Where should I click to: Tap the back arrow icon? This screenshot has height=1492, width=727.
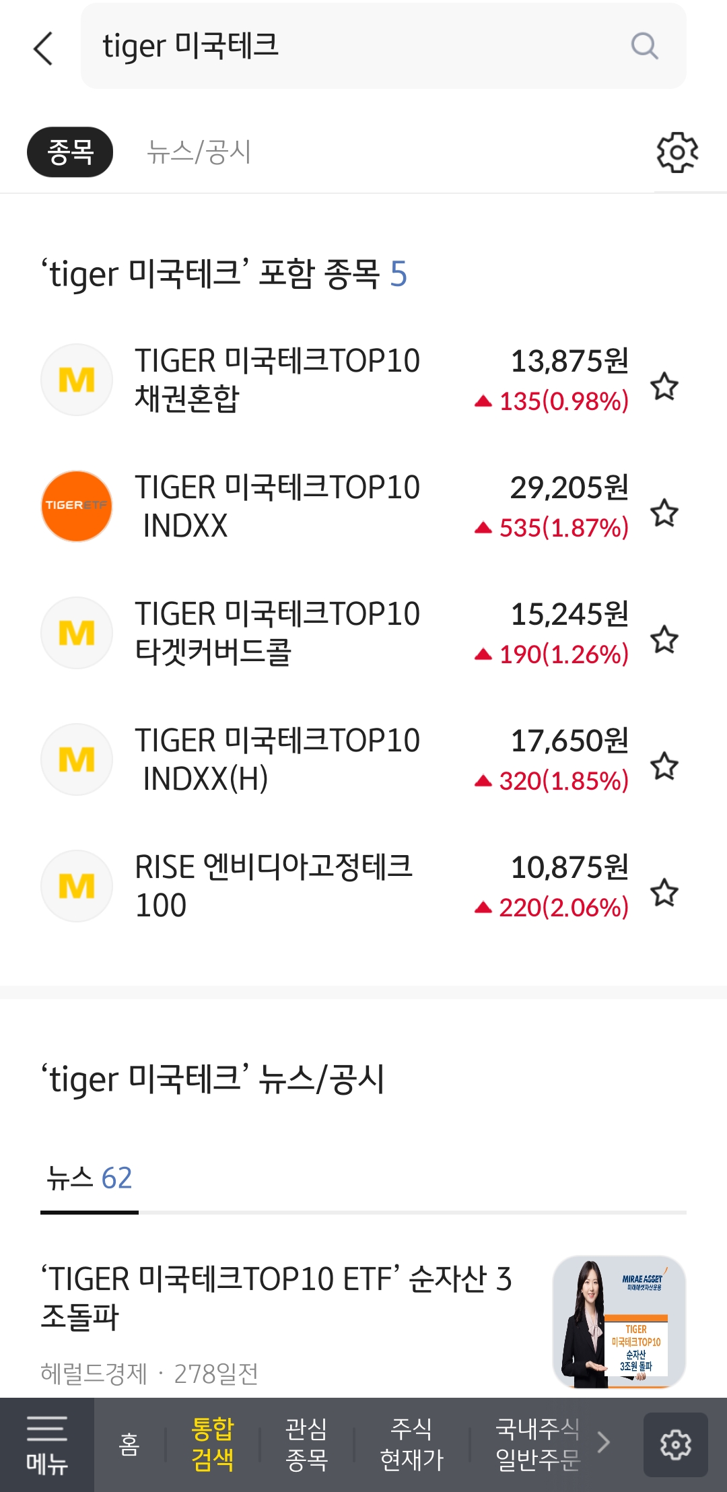43,48
